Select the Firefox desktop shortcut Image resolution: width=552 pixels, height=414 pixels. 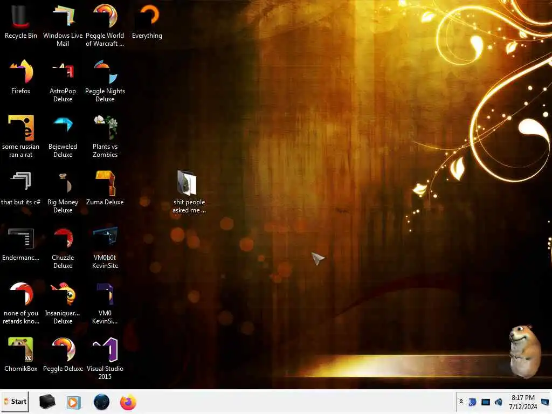click(21, 78)
